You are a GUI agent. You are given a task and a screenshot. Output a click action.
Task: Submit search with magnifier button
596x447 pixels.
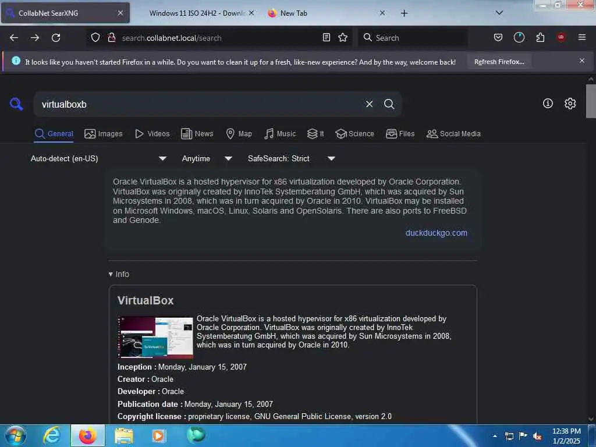389,104
